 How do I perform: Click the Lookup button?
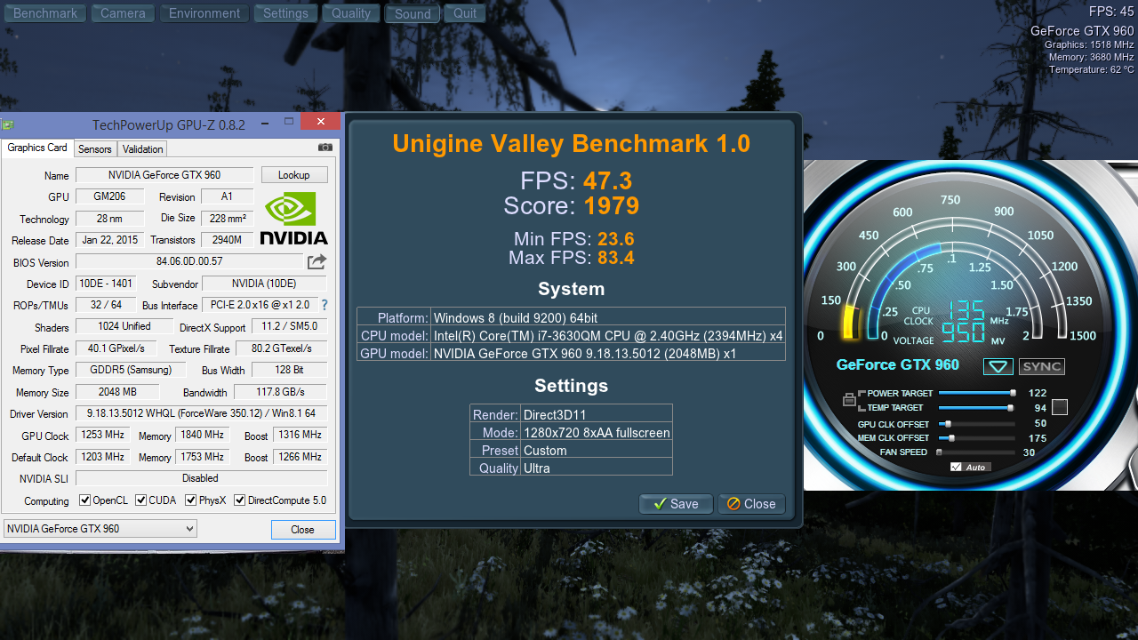[x=293, y=175]
